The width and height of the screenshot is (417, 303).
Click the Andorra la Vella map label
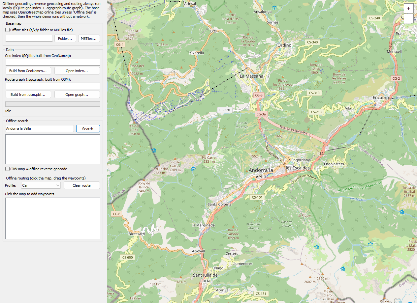(x=261, y=173)
